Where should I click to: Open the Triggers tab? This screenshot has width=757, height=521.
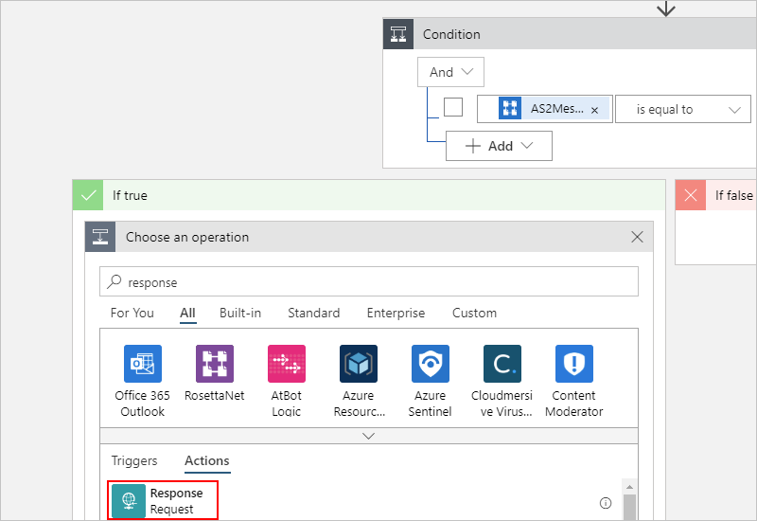point(134,461)
